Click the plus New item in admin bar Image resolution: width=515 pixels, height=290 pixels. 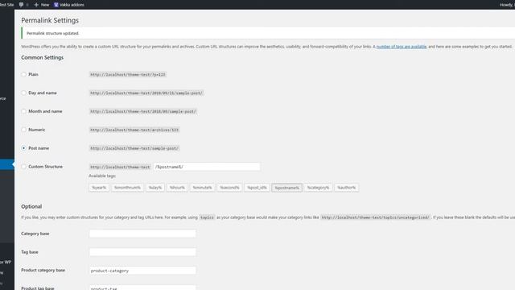(41, 5)
